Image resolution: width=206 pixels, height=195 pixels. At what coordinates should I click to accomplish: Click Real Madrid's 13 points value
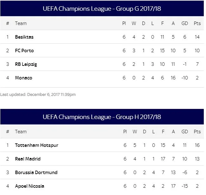197,159
